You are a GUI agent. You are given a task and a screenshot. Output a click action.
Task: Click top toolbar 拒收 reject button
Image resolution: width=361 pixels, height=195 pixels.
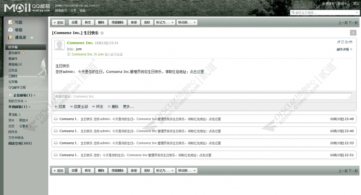pos(147,22)
